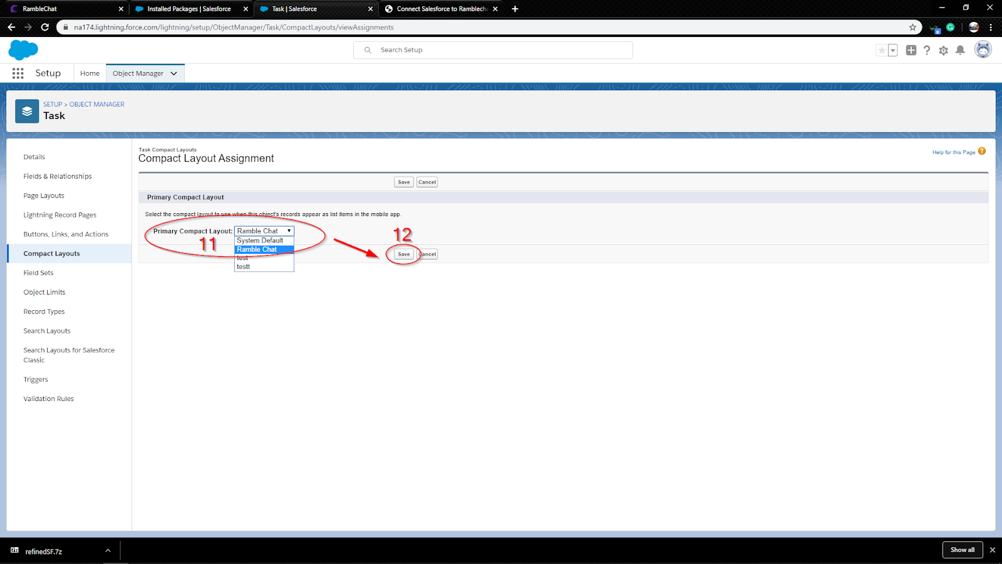Choose Ramble Chat from the layout list
Viewport: 1002px width, 564px height.
point(264,249)
